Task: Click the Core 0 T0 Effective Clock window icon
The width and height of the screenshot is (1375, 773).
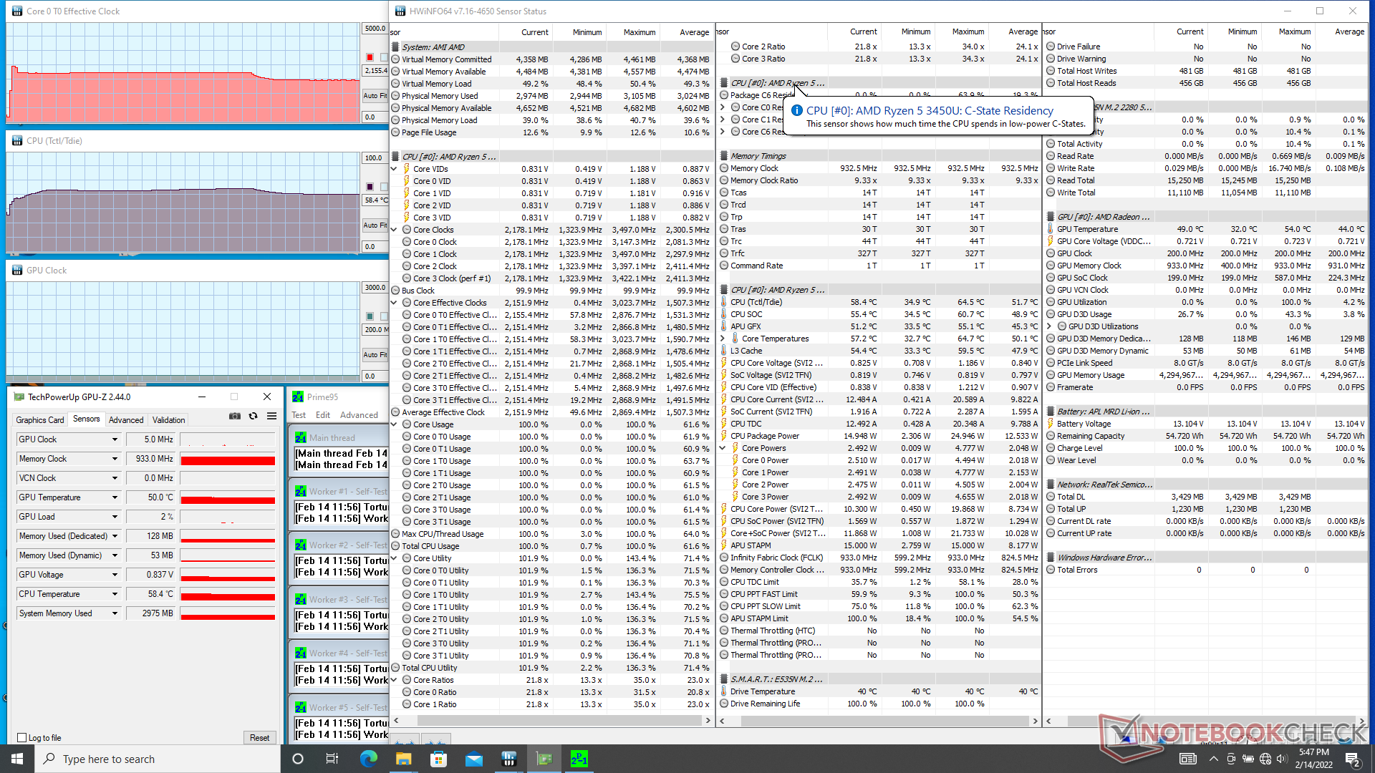Action: 17,11
